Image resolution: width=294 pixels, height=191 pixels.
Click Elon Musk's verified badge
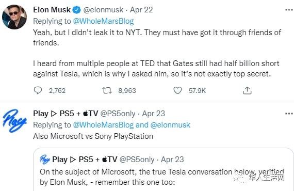point(76,10)
